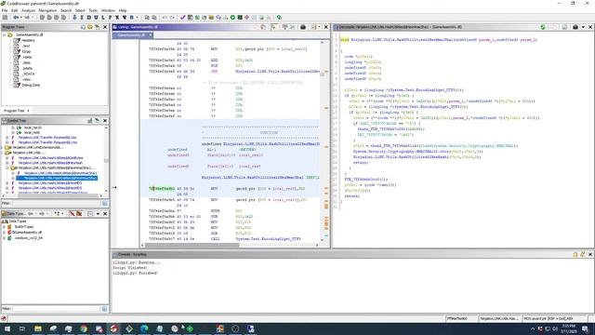Open Data Type Manager menu dropdown arrow
Image resolution: width=595 pixels, height=335 pixels.
click(98, 214)
